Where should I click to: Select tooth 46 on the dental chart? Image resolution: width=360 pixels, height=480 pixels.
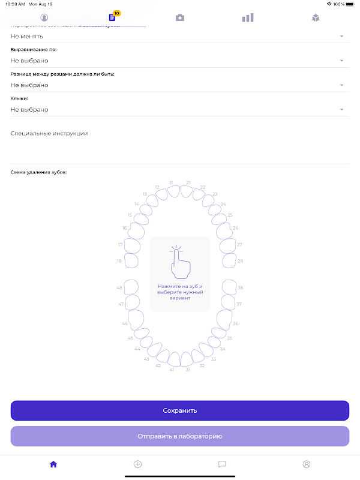pyautogui.click(x=136, y=319)
